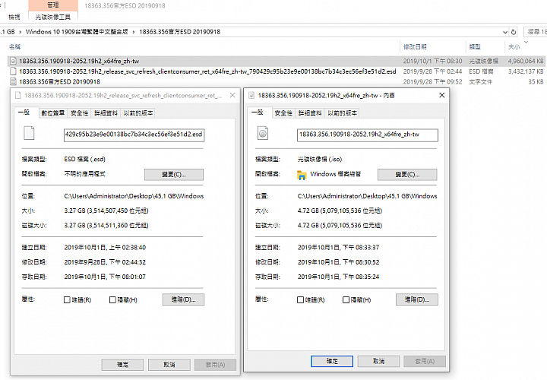Viewport: 547px width, 380px height.
Task: Enable 唯讀(R) checkbox in ESD properties
Action: click(x=67, y=299)
